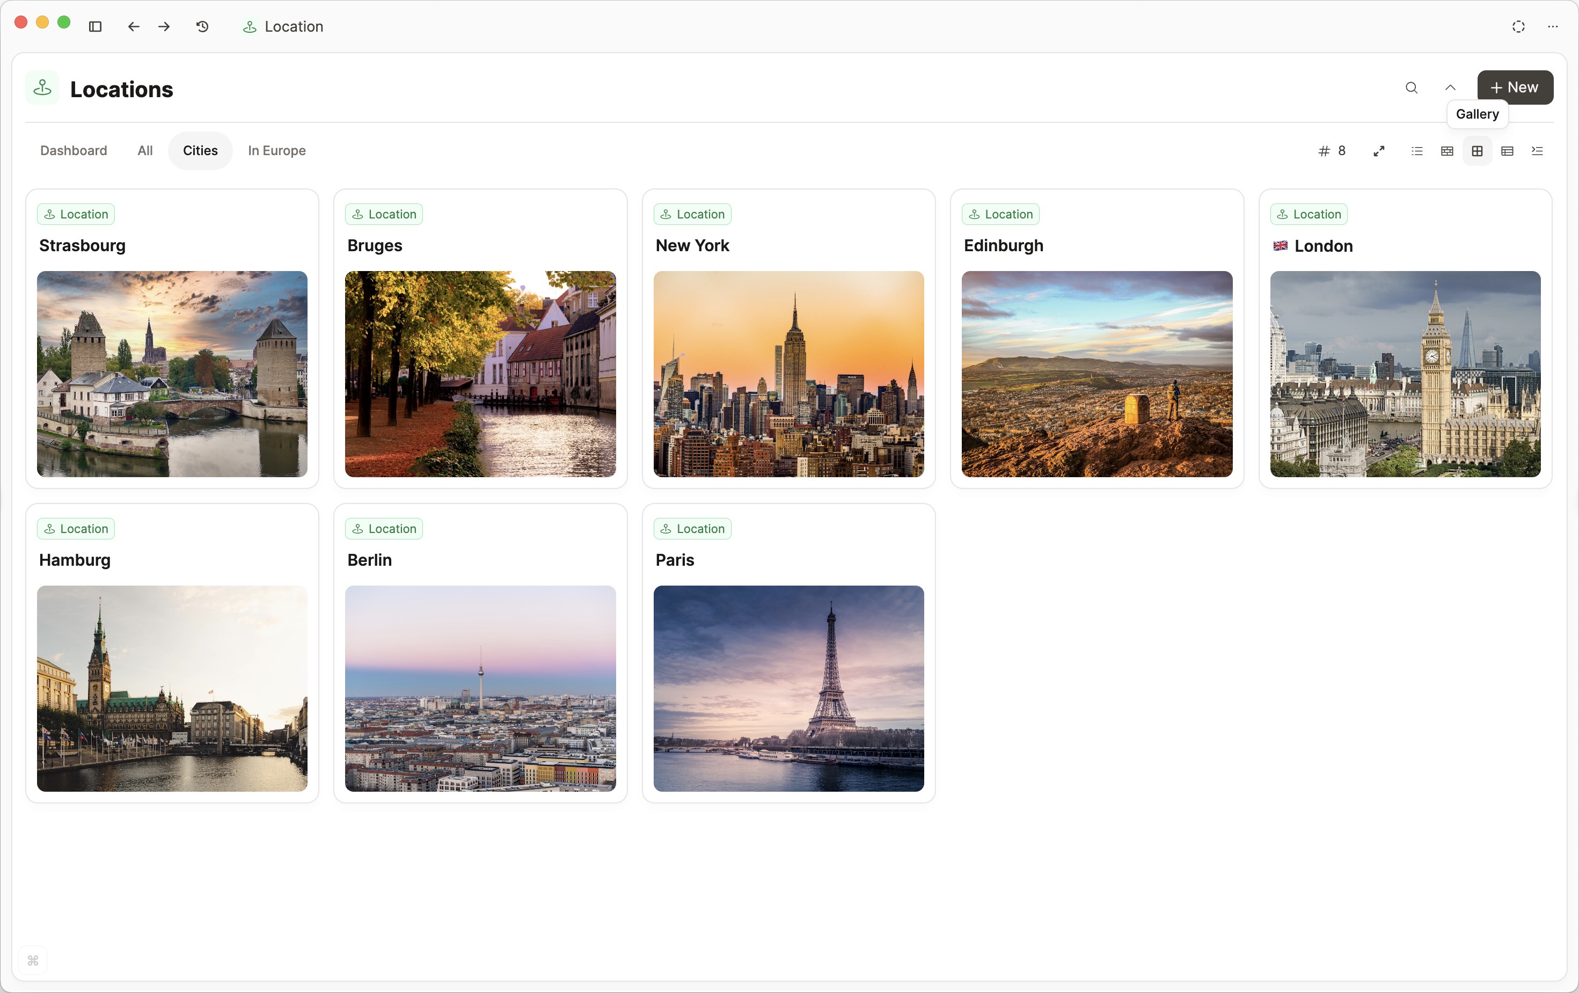Navigate back with the left arrow
The image size is (1579, 993).
coord(134,27)
